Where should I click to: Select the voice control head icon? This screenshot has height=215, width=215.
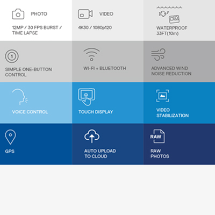20,97
